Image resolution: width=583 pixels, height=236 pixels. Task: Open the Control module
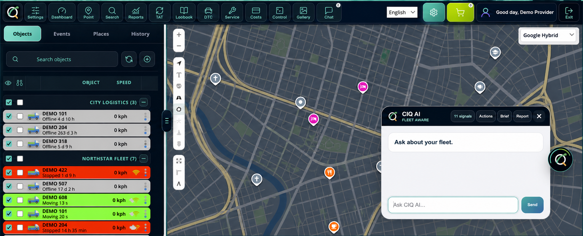pos(279,12)
